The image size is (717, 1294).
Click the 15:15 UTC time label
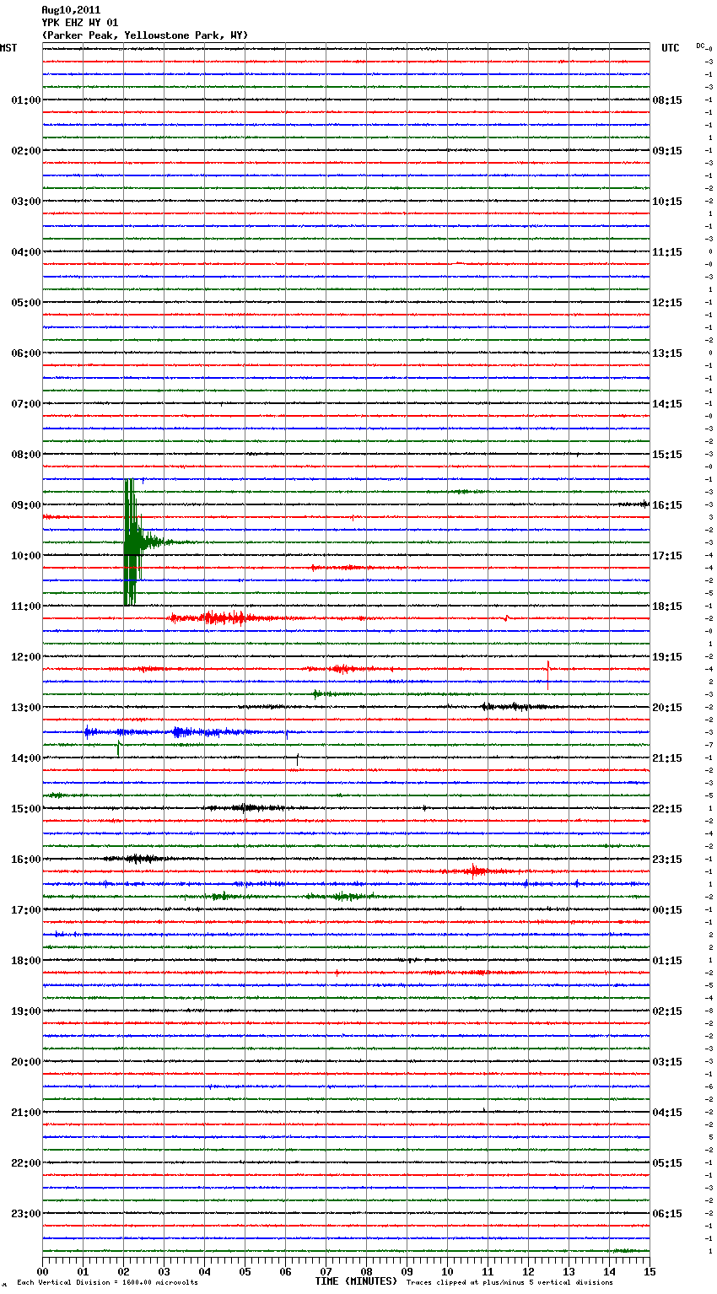click(x=667, y=455)
